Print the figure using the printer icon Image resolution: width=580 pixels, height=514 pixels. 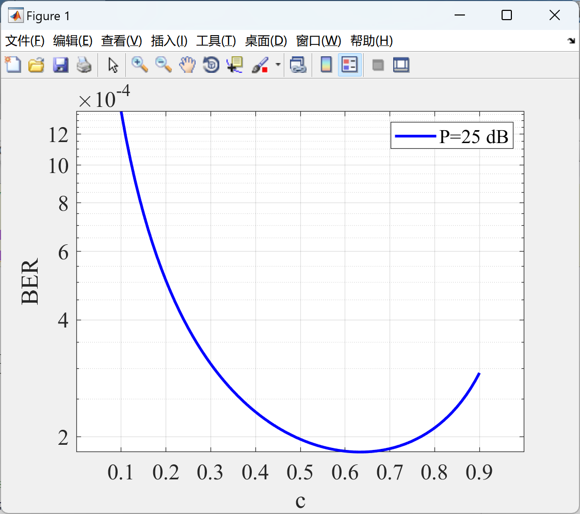click(84, 65)
